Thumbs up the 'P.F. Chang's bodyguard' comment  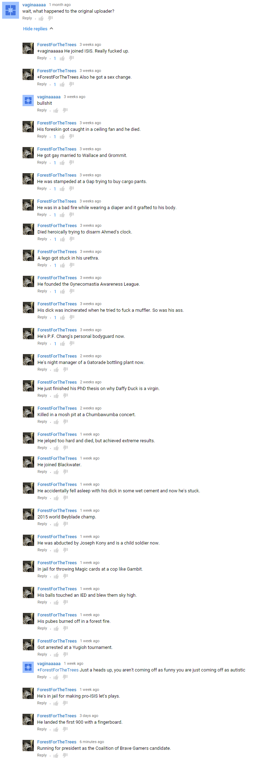[x=63, y=344]
